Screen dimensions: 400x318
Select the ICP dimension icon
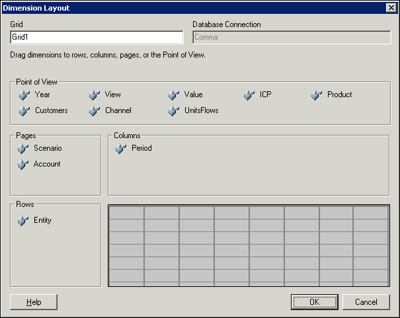tap(249, 95)
